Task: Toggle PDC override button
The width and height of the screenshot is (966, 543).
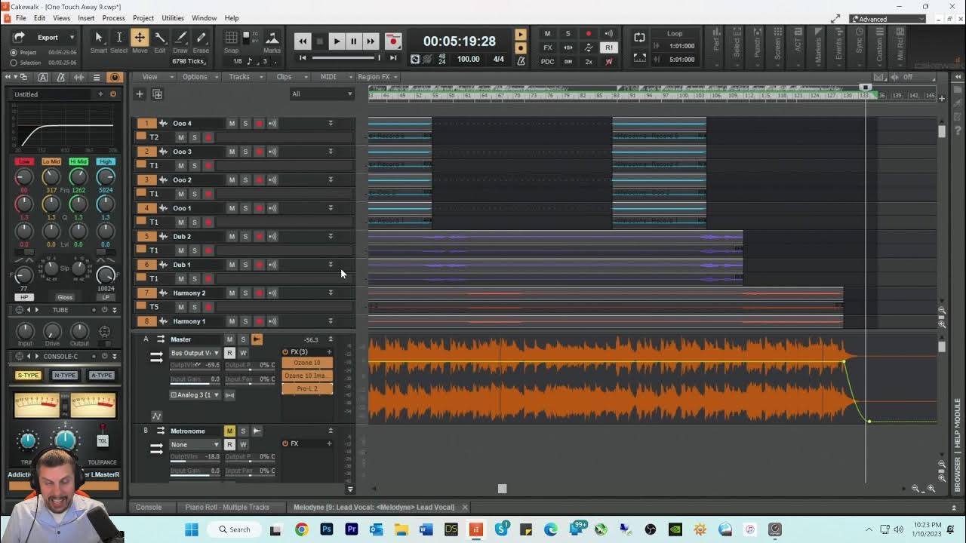Action: [548, 61]
